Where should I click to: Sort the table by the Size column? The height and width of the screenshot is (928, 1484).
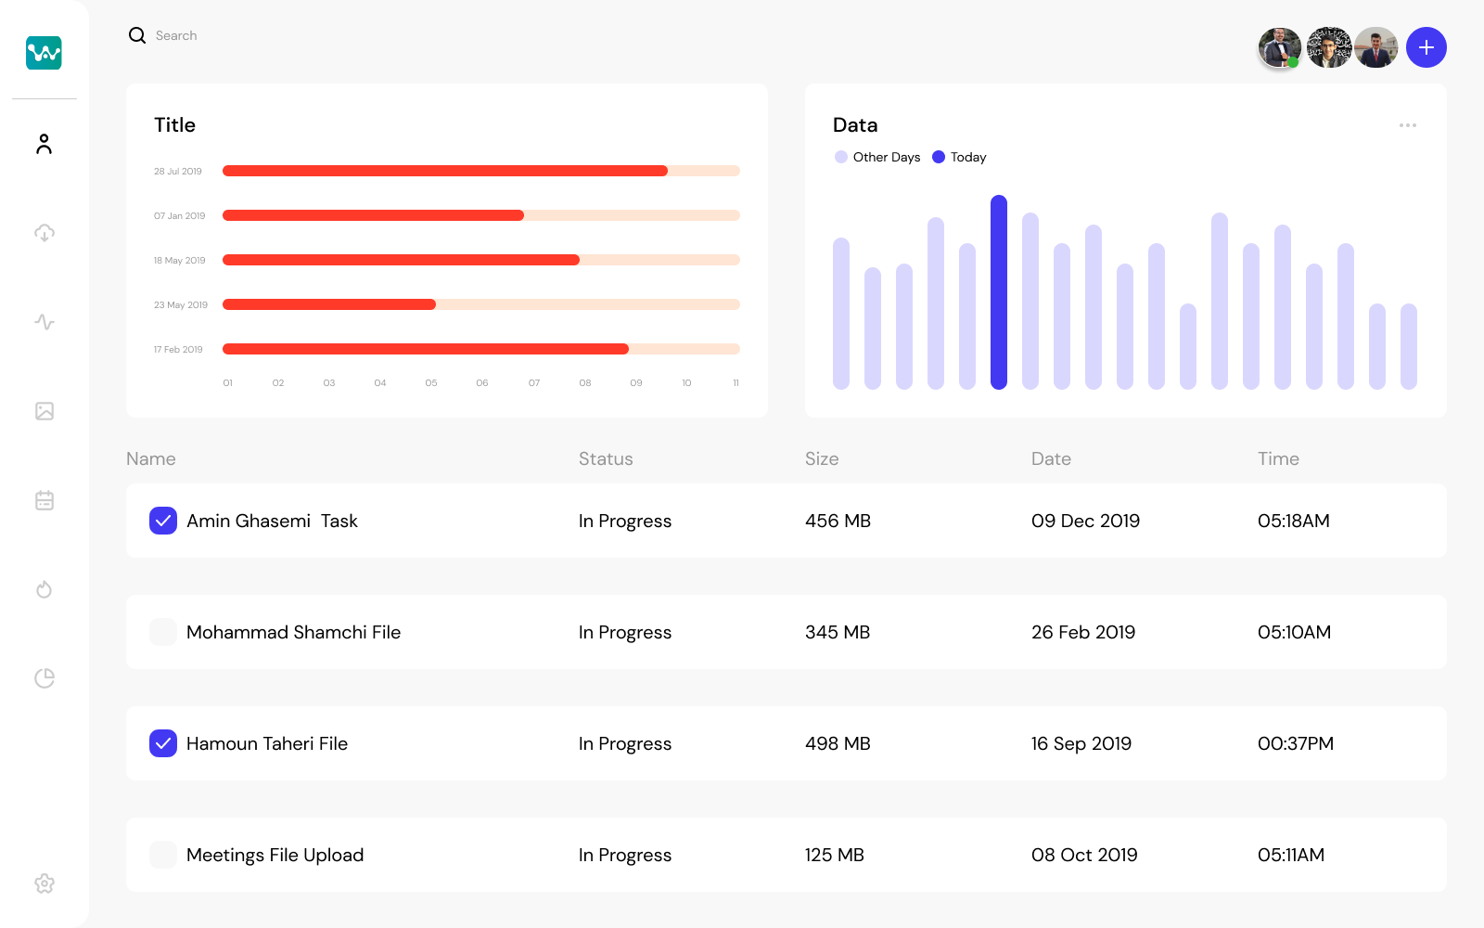(x=822, y=458)
